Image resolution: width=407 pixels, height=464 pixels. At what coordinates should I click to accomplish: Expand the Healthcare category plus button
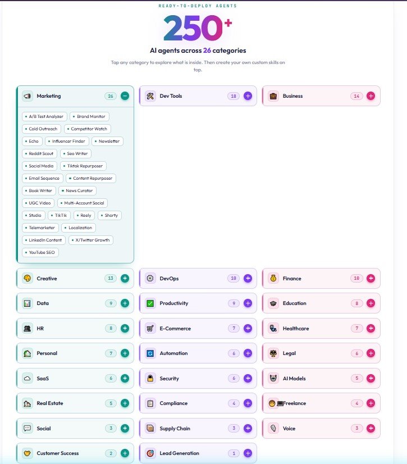(x=371, y=328)
